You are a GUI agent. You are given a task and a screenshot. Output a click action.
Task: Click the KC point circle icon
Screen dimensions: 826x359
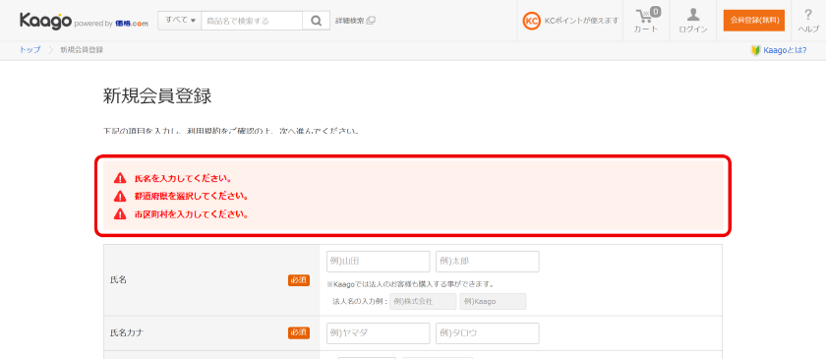coord(532,21)
